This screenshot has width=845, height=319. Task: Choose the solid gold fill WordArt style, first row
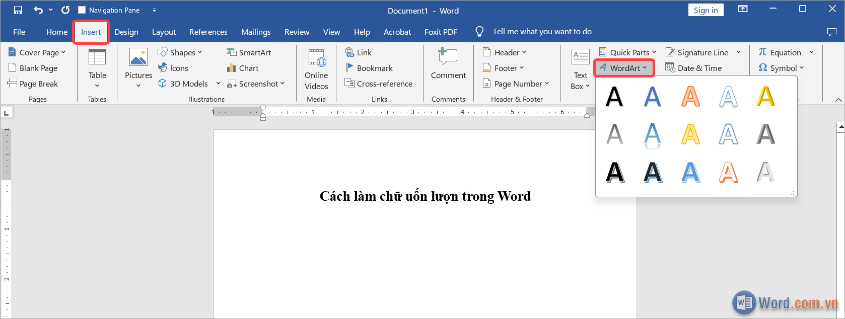[765, 97]
